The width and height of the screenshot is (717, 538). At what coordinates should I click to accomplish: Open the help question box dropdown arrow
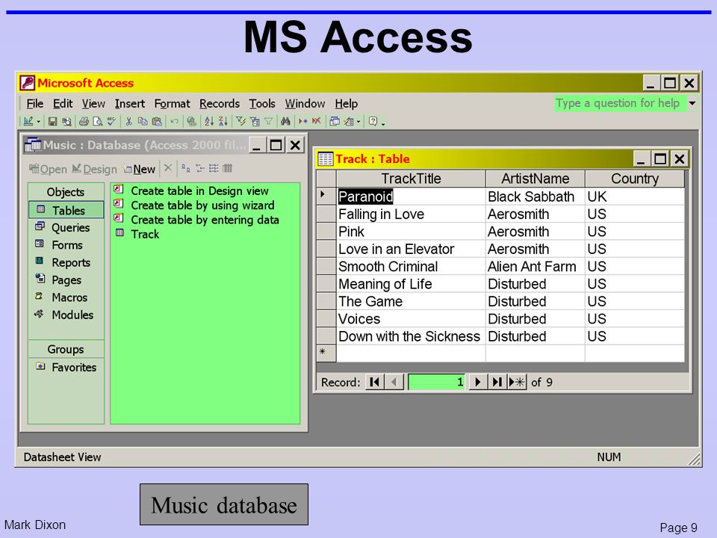coord(692,103)
